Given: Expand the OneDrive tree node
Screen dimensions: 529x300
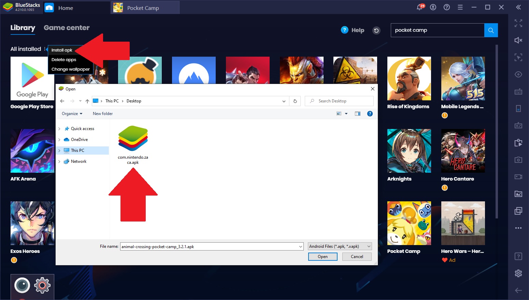Looking at the screenshot, I should [x=59, y=140].
